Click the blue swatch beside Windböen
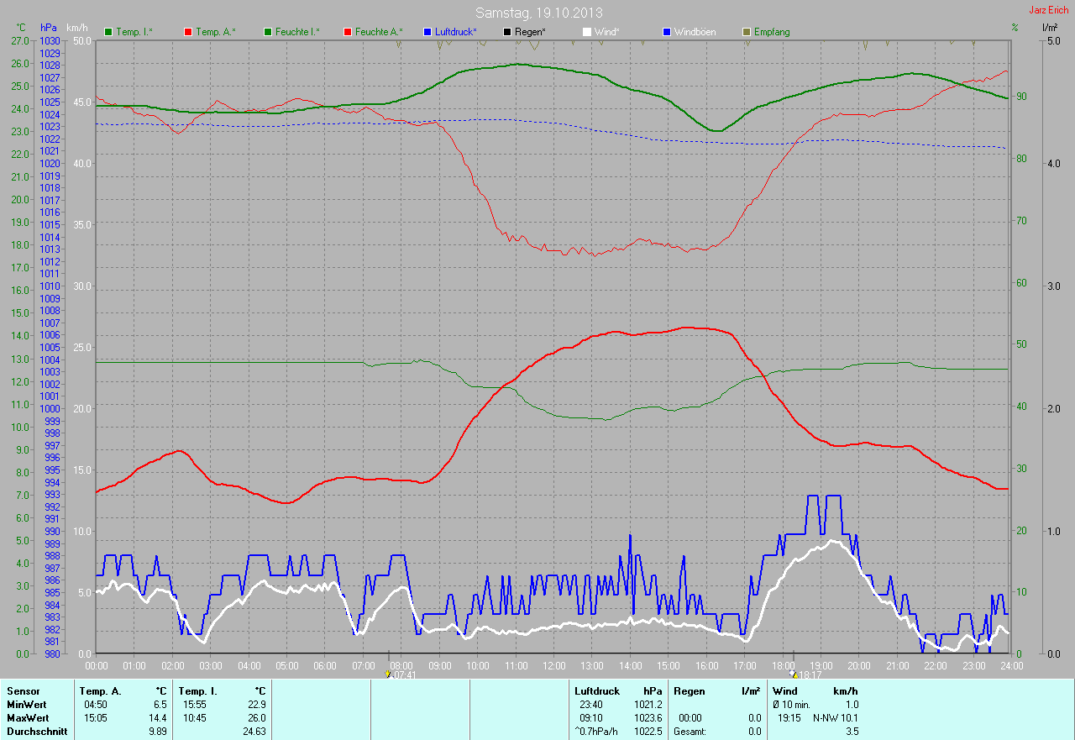This screenshot has width=1075, height=740. (x=668, y=32)
